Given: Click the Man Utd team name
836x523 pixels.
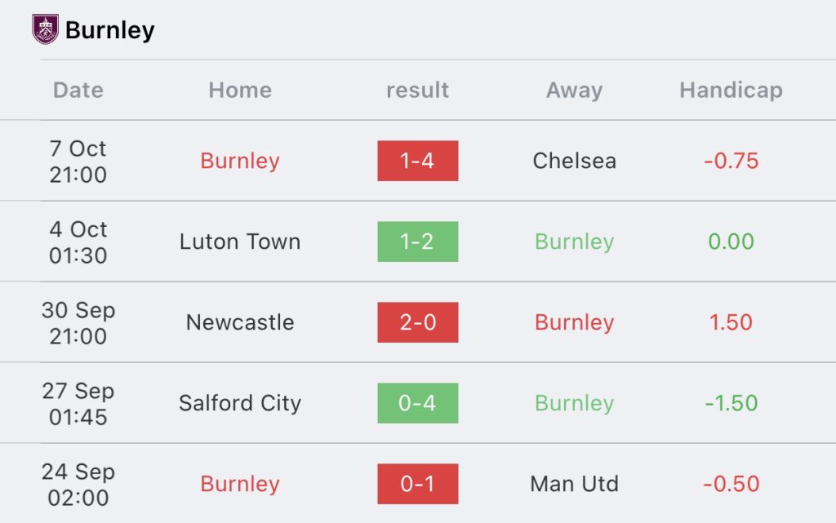Looking at the screenshot, I should (574, 484).
